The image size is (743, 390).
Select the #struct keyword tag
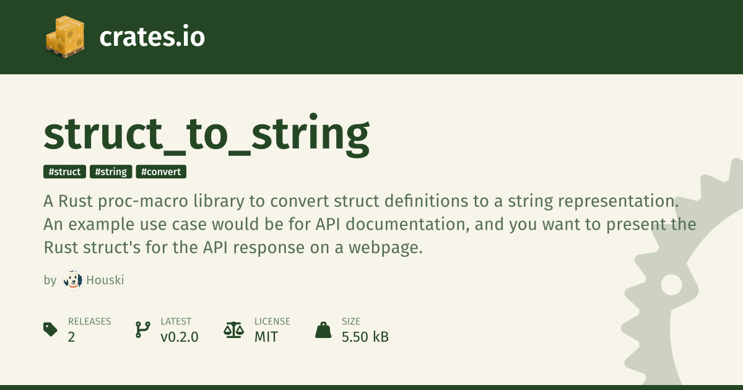(x=64, y=171)
